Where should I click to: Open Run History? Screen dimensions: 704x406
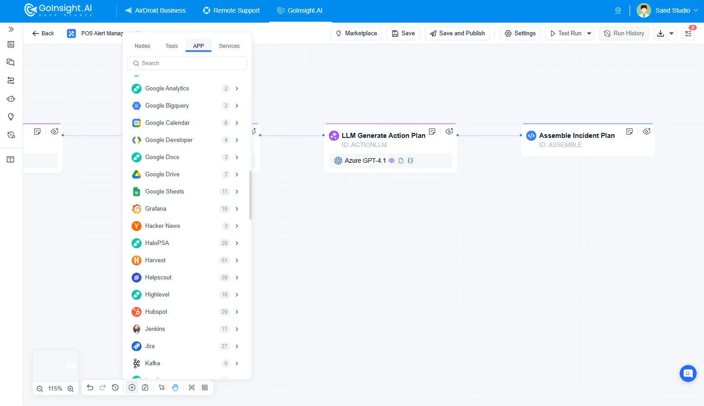click(624, 33)
